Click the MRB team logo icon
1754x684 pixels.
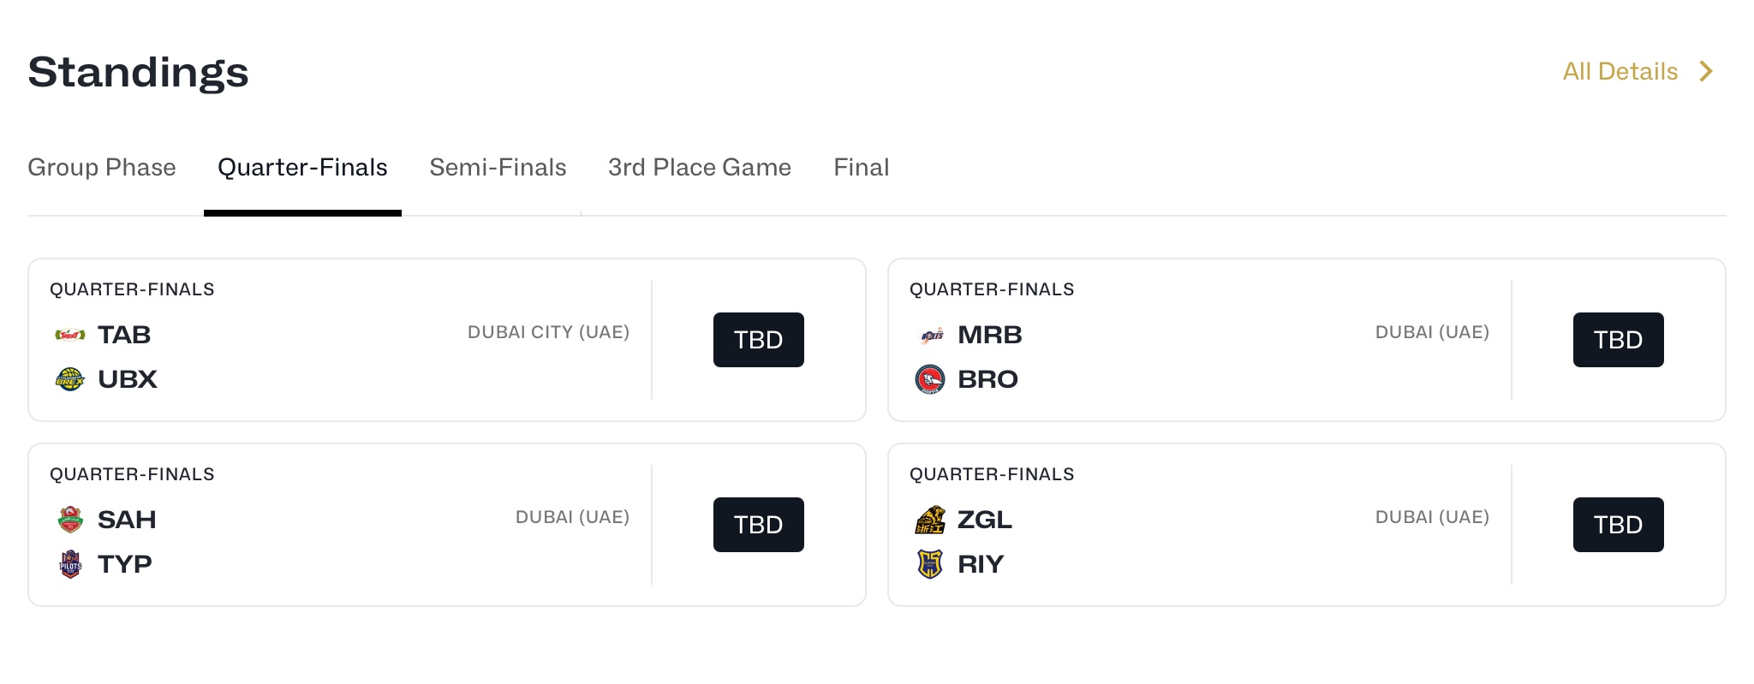[931, 335]
